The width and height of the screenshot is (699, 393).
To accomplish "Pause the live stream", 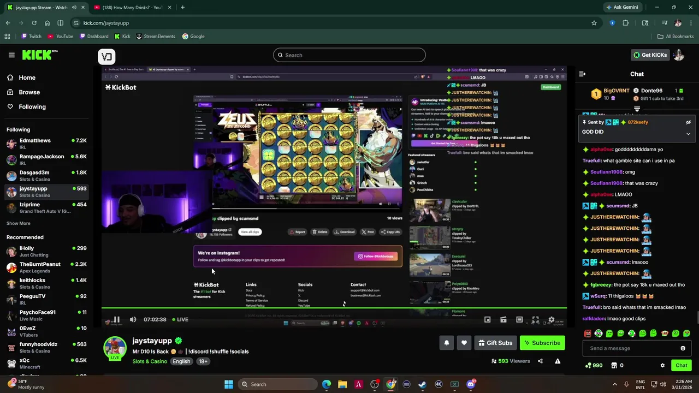I will click(116, 320).
